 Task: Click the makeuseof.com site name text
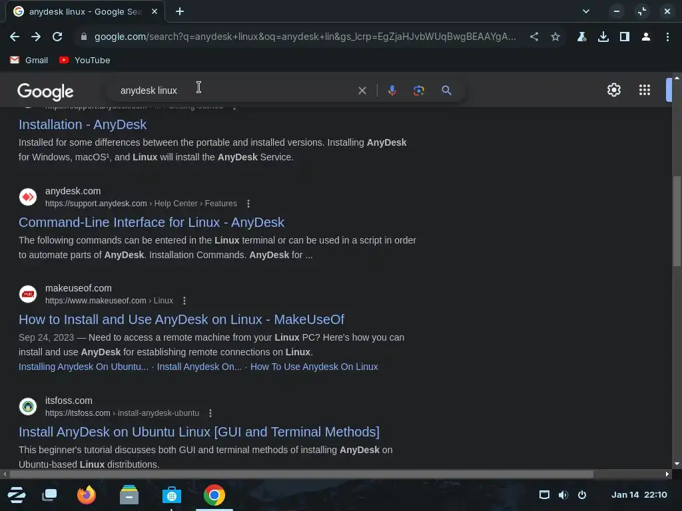pos(79,289)
